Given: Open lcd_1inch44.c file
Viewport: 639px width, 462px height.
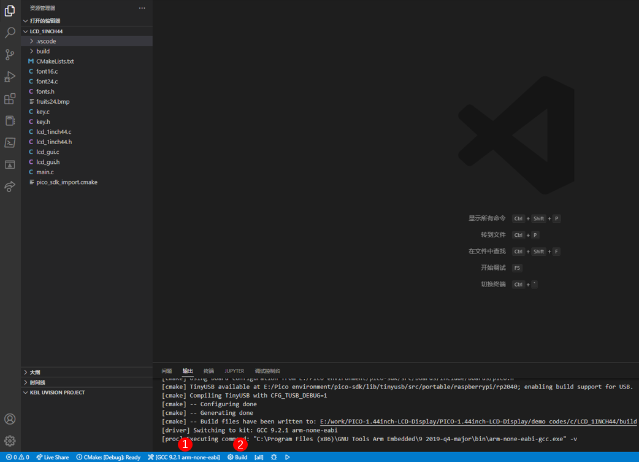Looking at the screenshot, I should [87, 132].
